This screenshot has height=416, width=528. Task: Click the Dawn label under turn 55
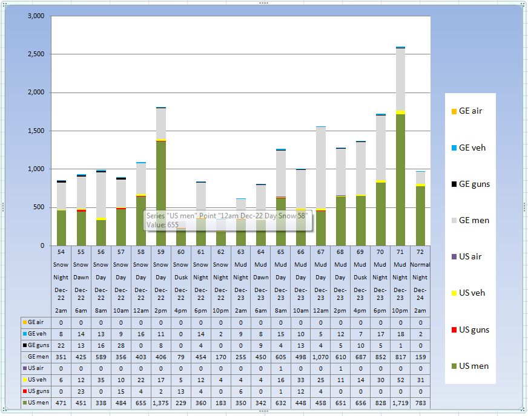81,278
